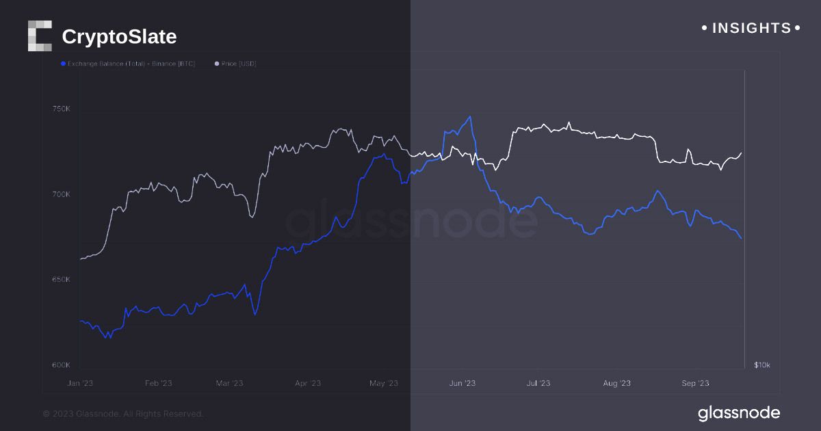The image size is (821, 431).
Task: Select the Mar '23 x-axis label
Action: (x=229, y=383)
